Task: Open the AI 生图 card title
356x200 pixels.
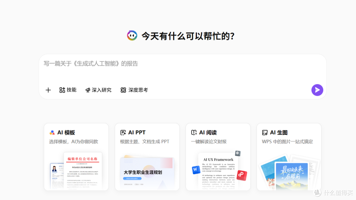Action: pyautogui.click(x=279, y=133)
